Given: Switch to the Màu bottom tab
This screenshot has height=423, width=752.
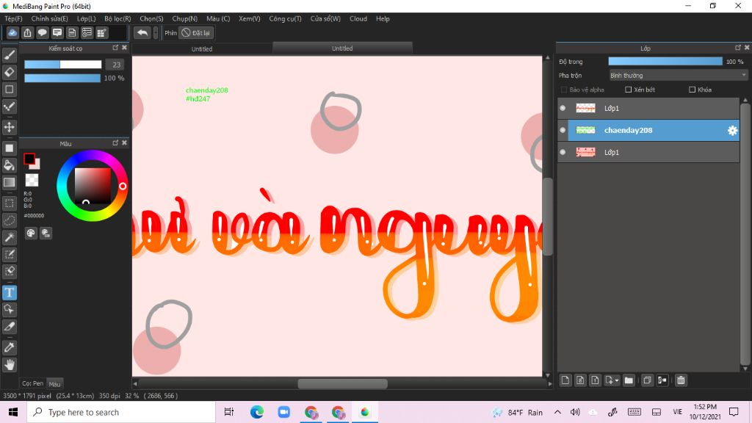Looking at the screenshot, I should coord(54,384).
